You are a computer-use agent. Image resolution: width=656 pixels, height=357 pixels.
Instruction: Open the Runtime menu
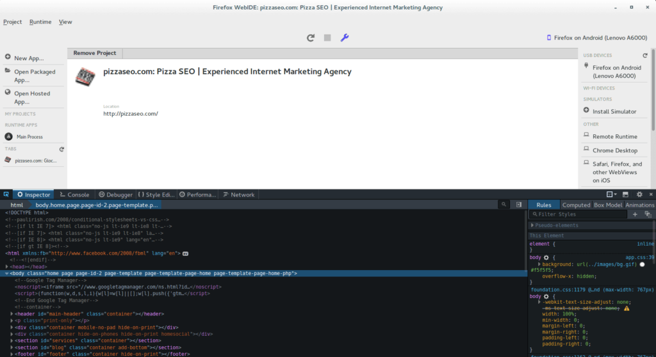click(40, 22)
